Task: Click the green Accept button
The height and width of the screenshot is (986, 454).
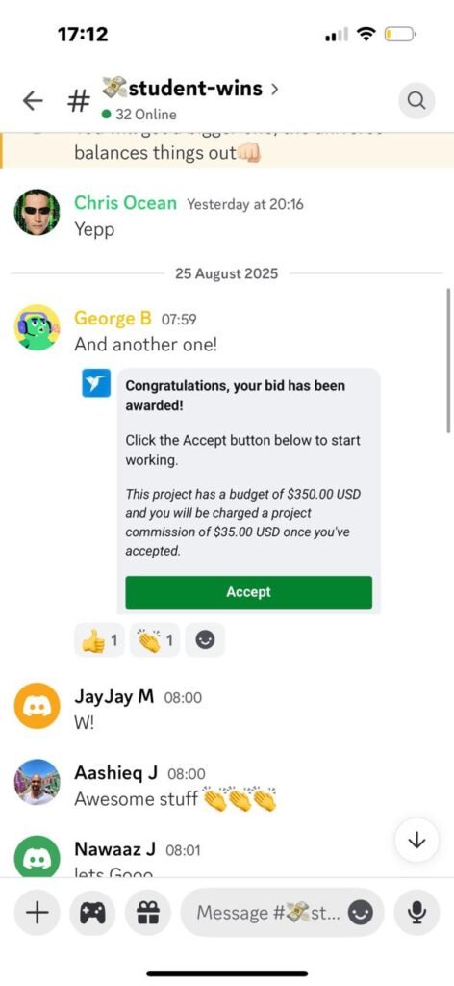Action: pyautogui.click(x=249, y=592)
